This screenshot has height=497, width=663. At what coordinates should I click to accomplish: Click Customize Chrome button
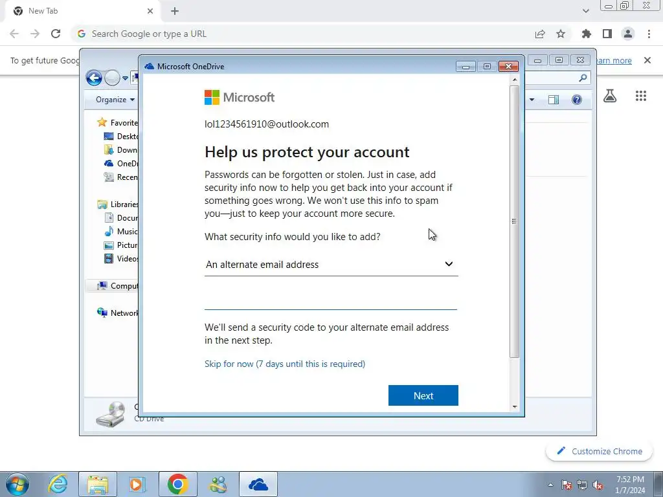(x=600, y=451)
